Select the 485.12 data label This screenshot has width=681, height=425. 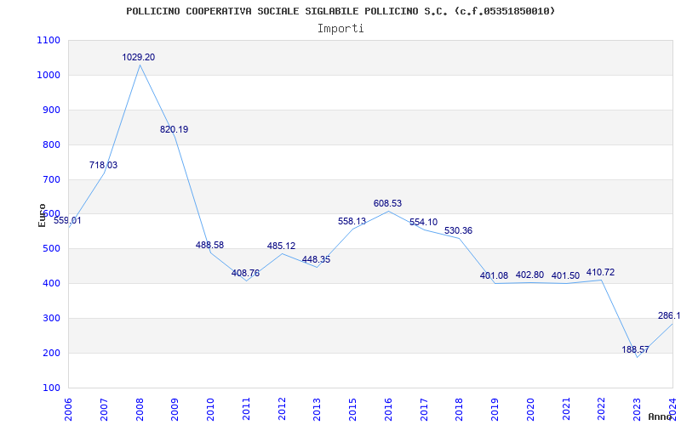click(x=281, y=246)
